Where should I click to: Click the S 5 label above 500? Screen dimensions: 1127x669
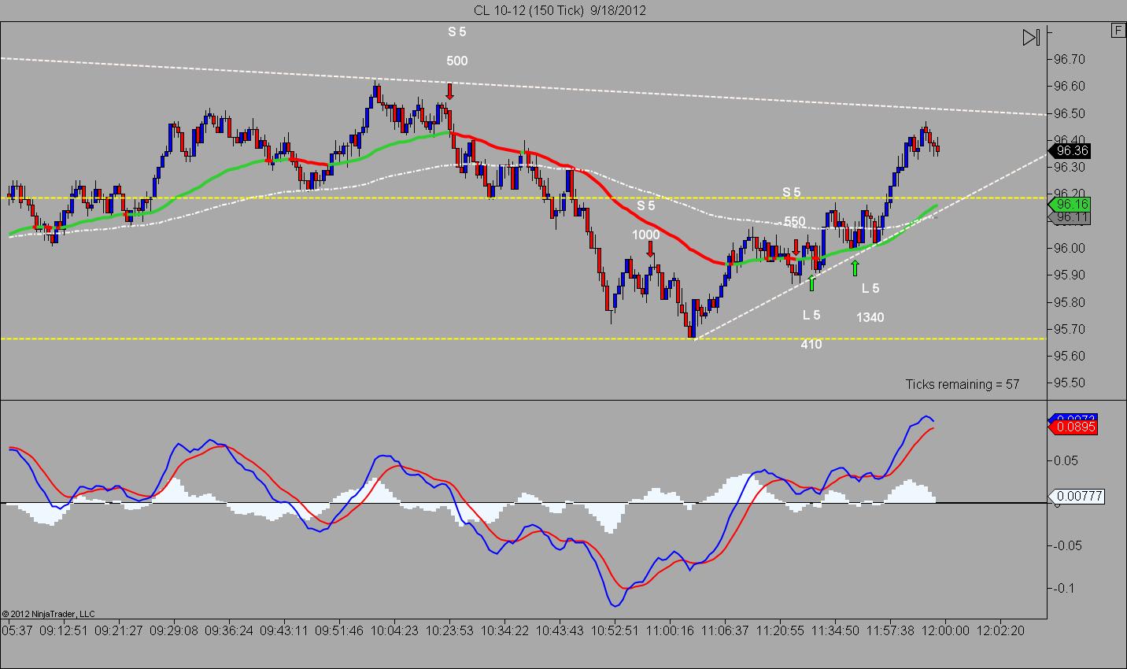pyautogui.click(x=456, y=32)
